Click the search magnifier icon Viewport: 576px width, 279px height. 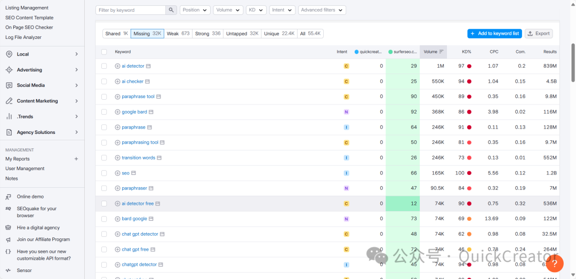(171, 10)
